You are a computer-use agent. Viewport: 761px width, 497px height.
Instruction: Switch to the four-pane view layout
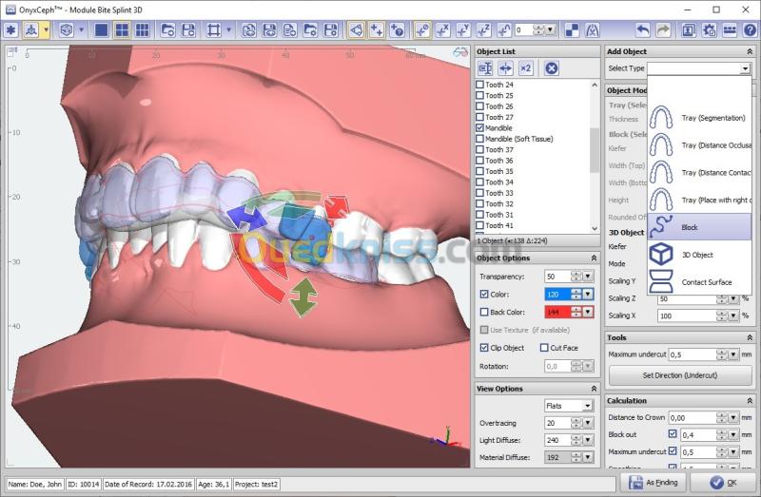point(122,30)
